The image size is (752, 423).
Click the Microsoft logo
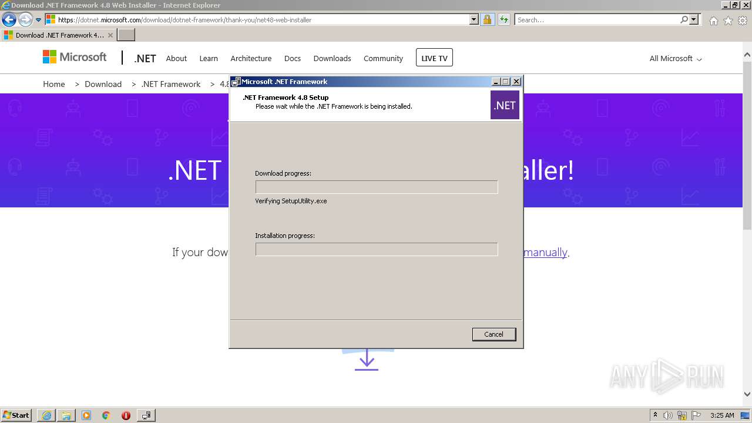75,57
